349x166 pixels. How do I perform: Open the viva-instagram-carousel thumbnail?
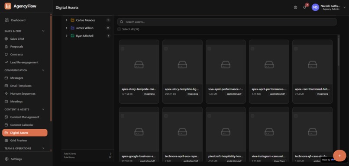(x=269, y=132)
